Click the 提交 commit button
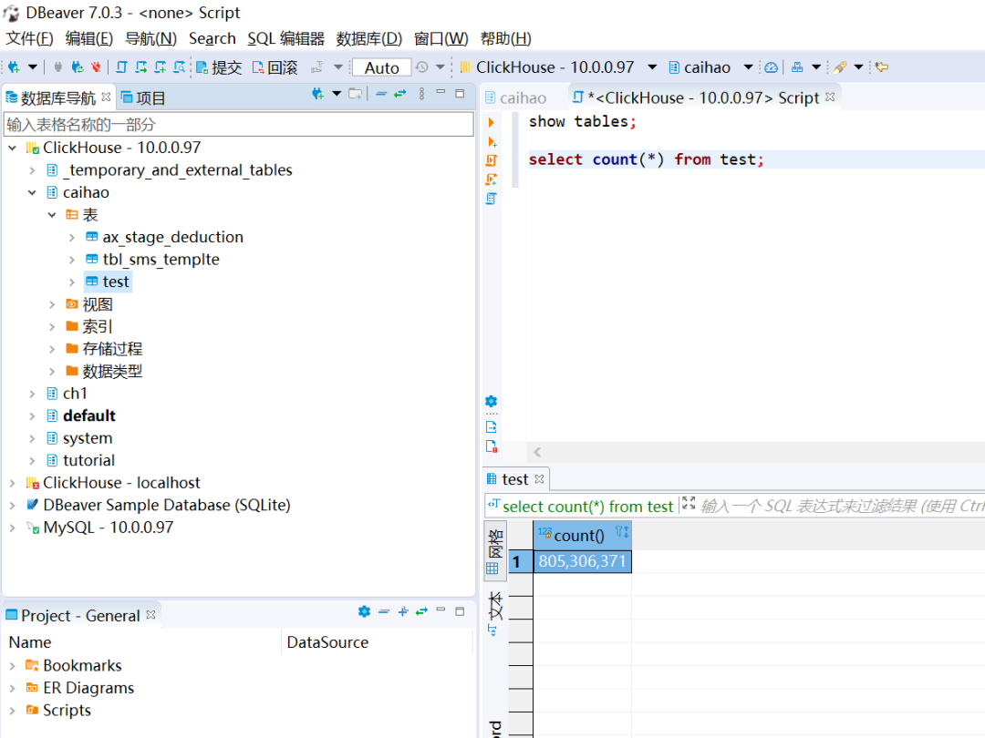Screen dimensions: 985x738 [x=219, y=67]
